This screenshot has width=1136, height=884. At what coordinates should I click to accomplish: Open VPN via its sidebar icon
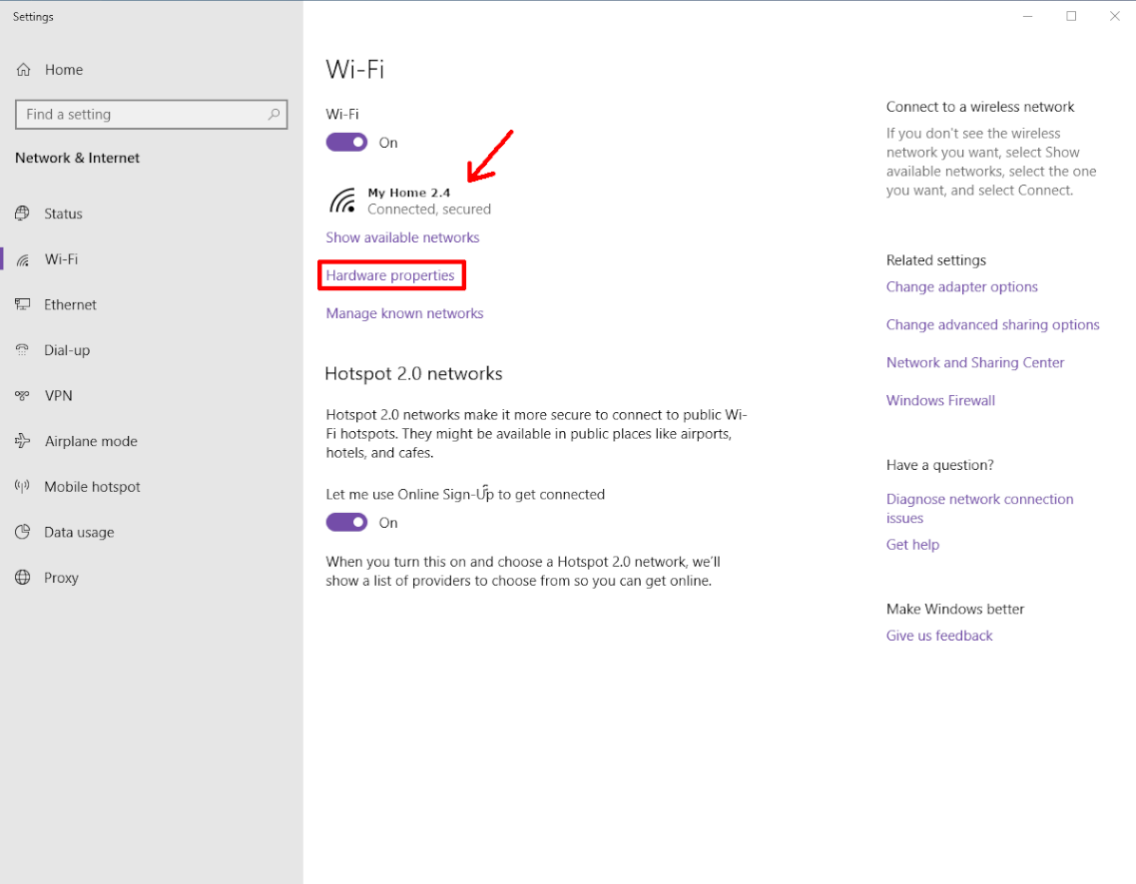coord(23,396)
